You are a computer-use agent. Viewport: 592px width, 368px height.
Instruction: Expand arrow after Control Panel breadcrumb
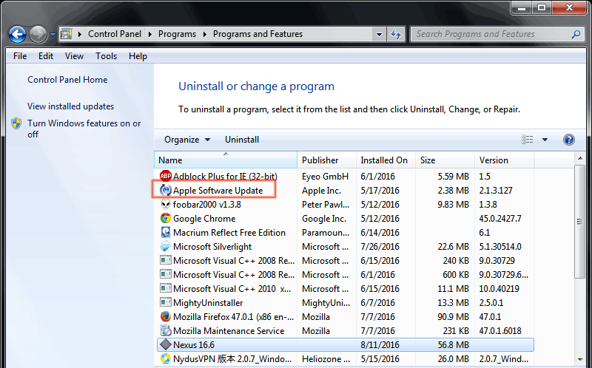click(150, 34)
